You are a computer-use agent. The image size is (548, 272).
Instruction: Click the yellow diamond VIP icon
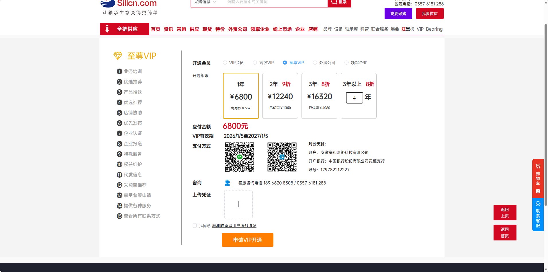(118, 56)
